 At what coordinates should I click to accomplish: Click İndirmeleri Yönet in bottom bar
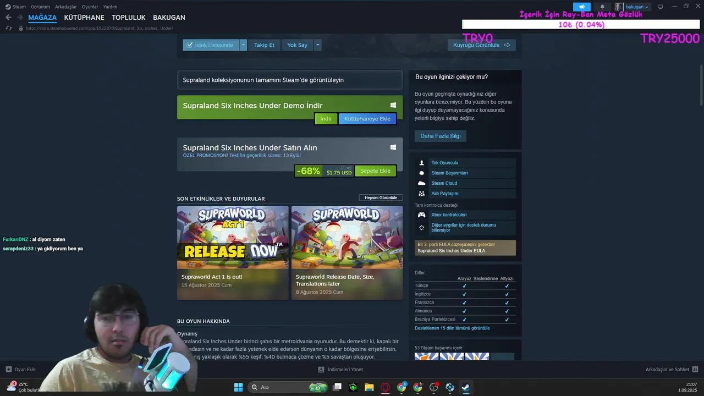click(345, 370)
